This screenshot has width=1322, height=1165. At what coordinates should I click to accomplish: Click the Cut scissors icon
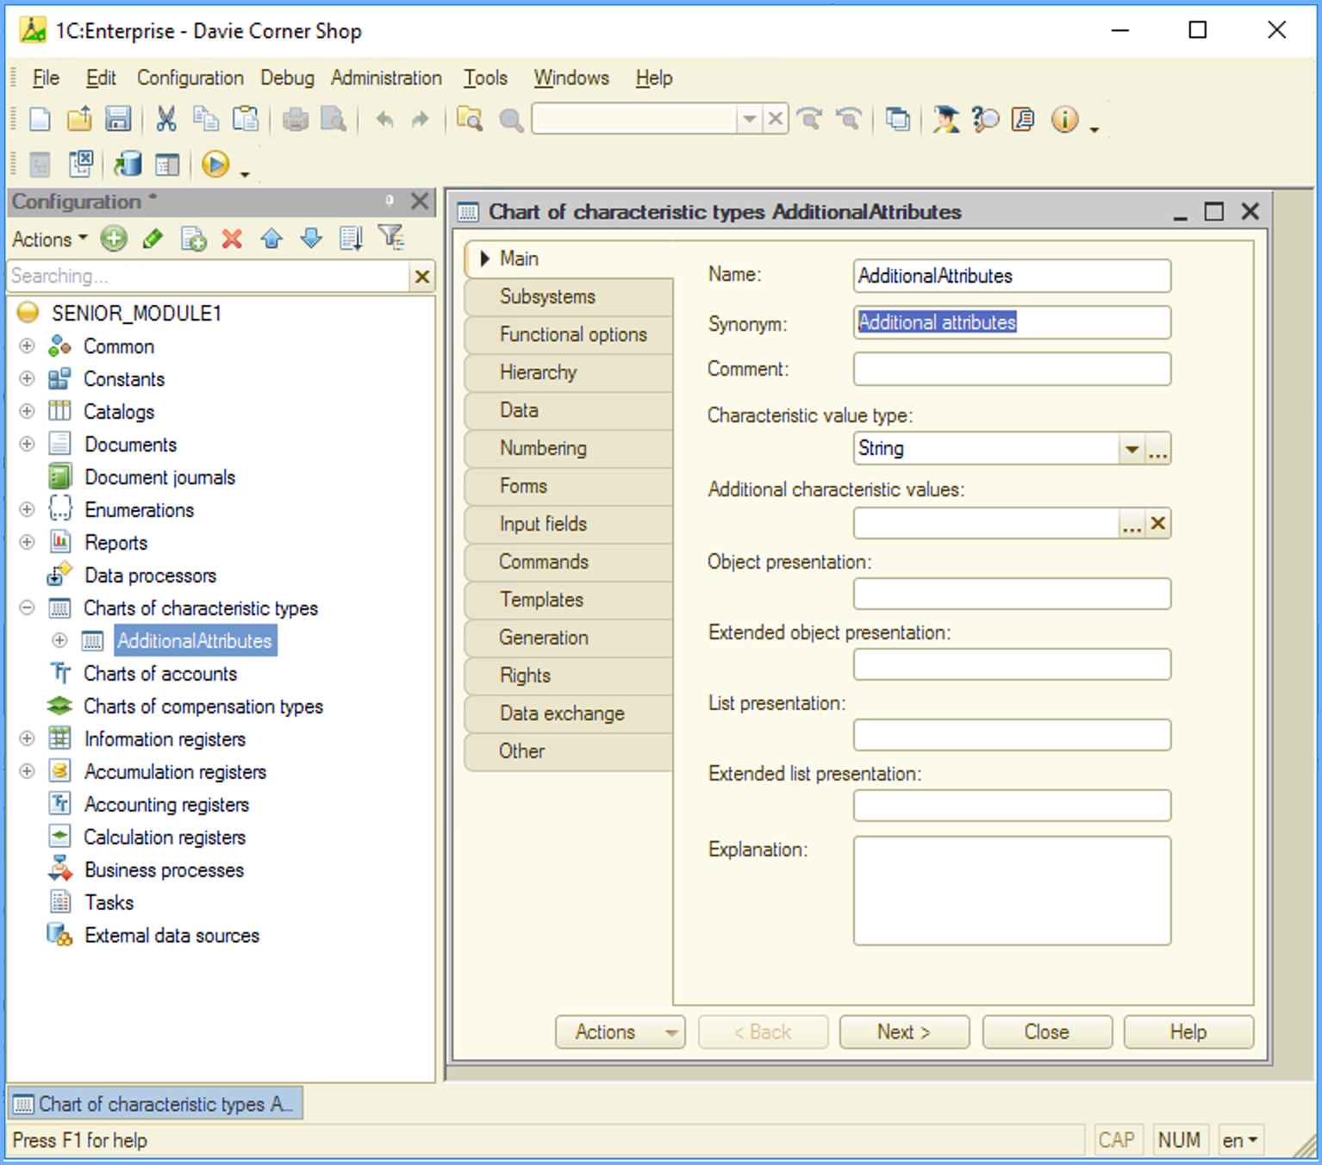click(165, 119)
